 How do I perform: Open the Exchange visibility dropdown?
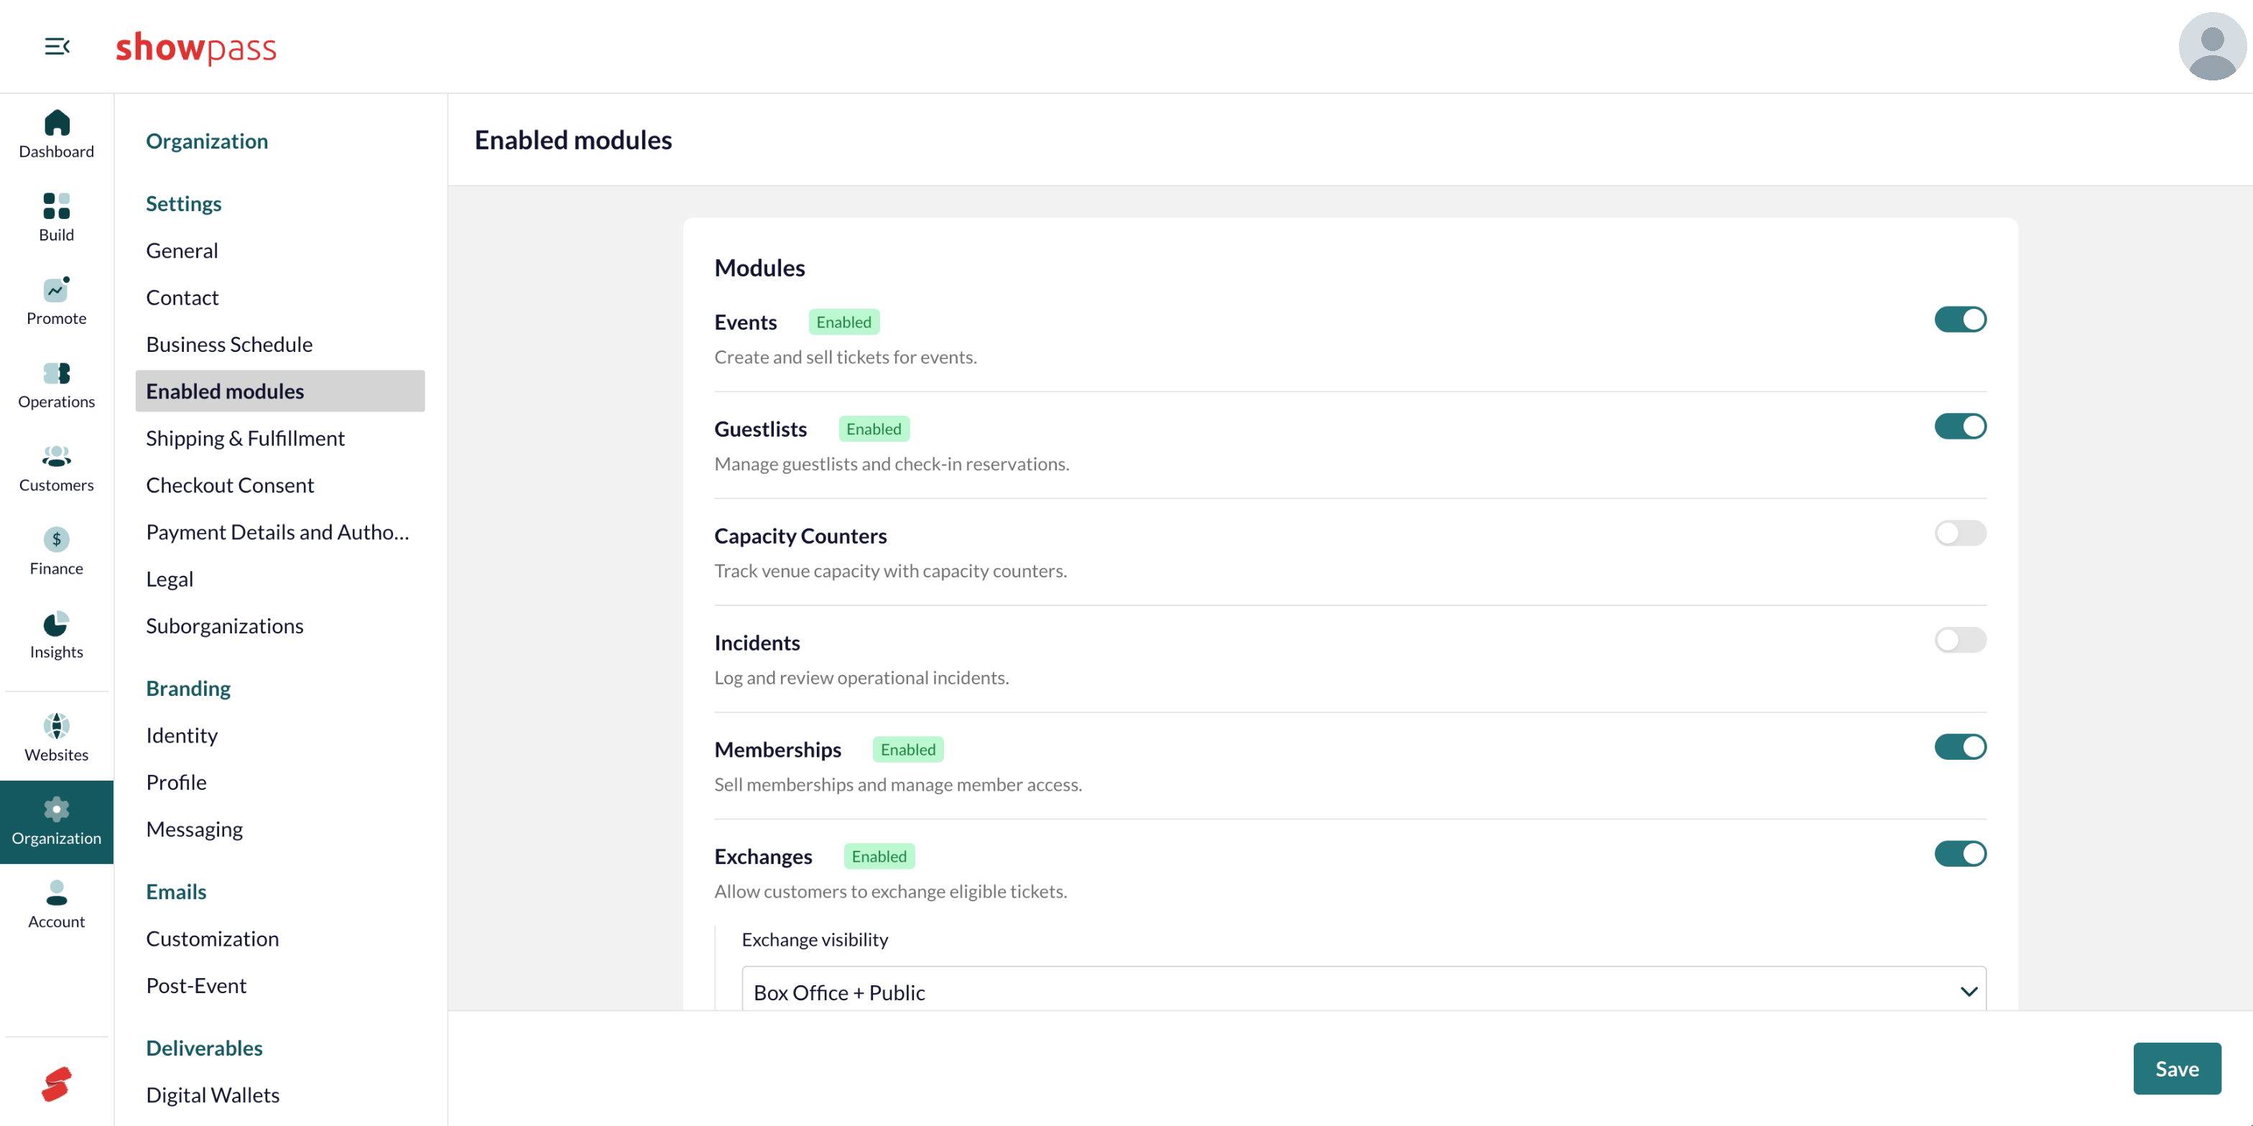coord(1364,992)
